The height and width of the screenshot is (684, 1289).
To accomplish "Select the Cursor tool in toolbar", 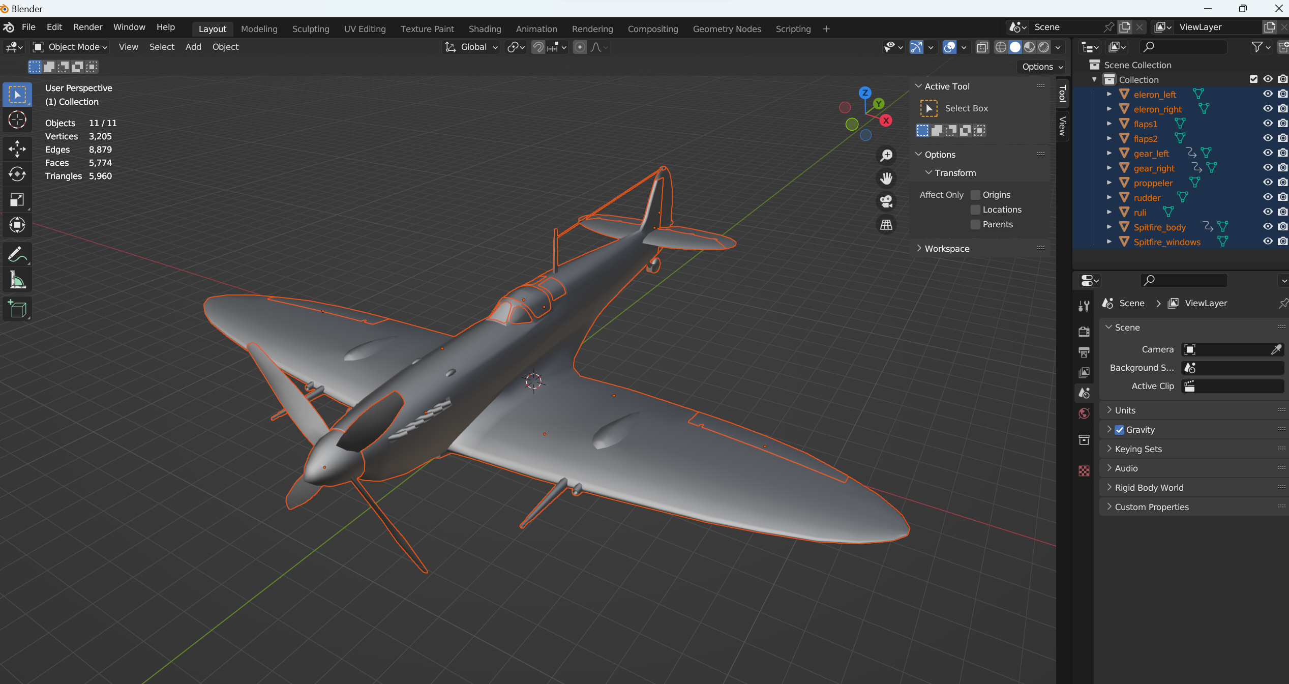I will [x=17, y=120].
